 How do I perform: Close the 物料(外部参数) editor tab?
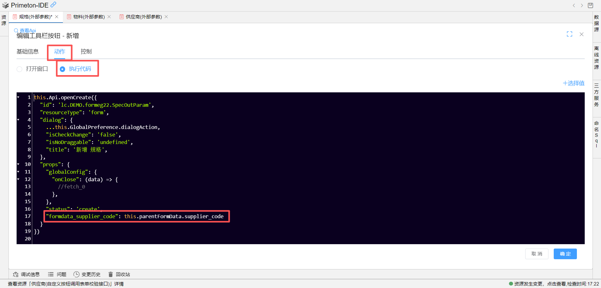[109, 17]
